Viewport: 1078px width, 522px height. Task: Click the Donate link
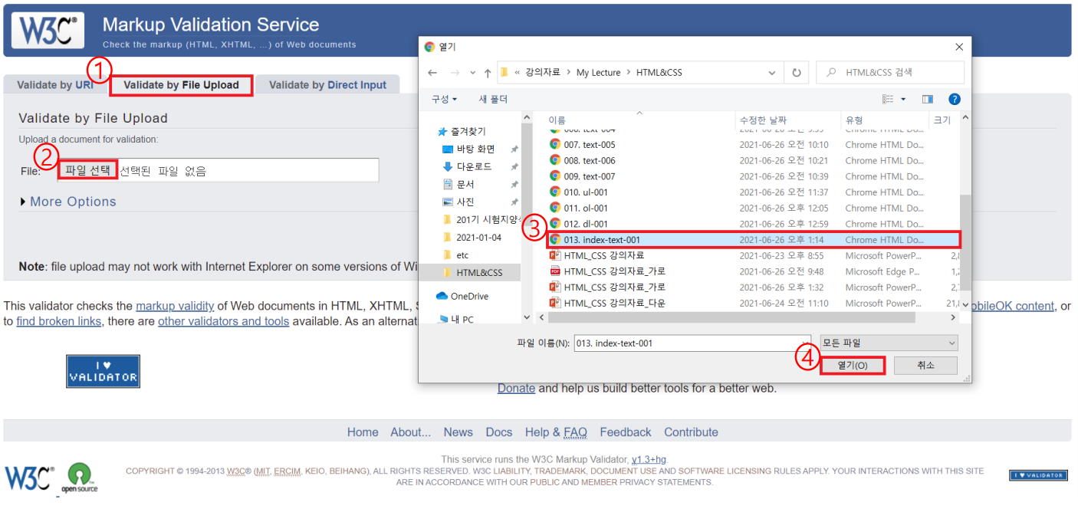516,388
